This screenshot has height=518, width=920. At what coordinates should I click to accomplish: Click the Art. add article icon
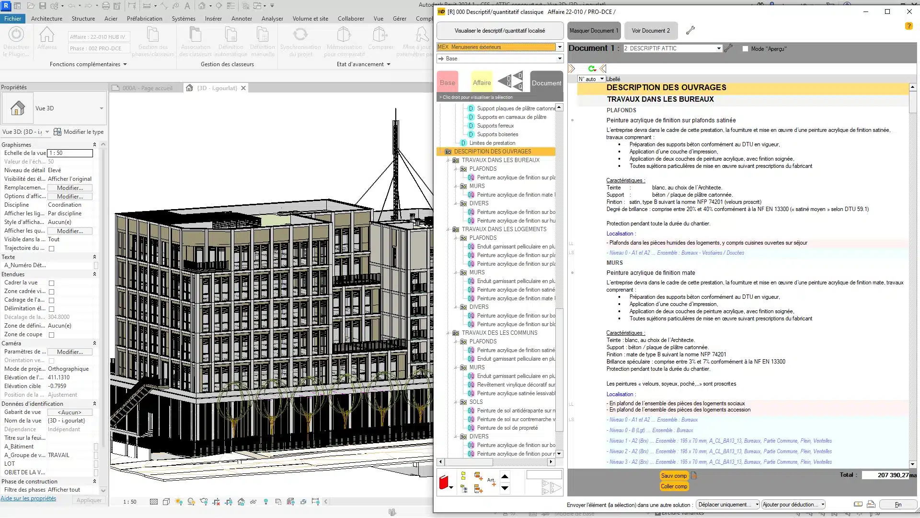click(x=491, y=482)
